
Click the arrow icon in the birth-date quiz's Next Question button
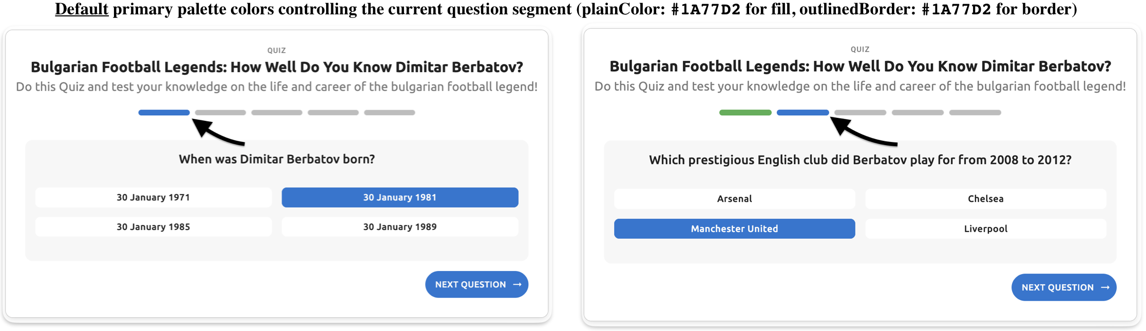tap(517, 284)
